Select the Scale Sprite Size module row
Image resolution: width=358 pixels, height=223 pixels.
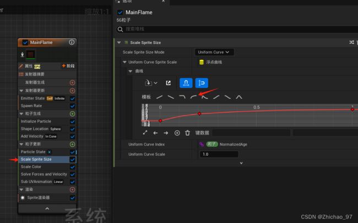click(47, 159)
